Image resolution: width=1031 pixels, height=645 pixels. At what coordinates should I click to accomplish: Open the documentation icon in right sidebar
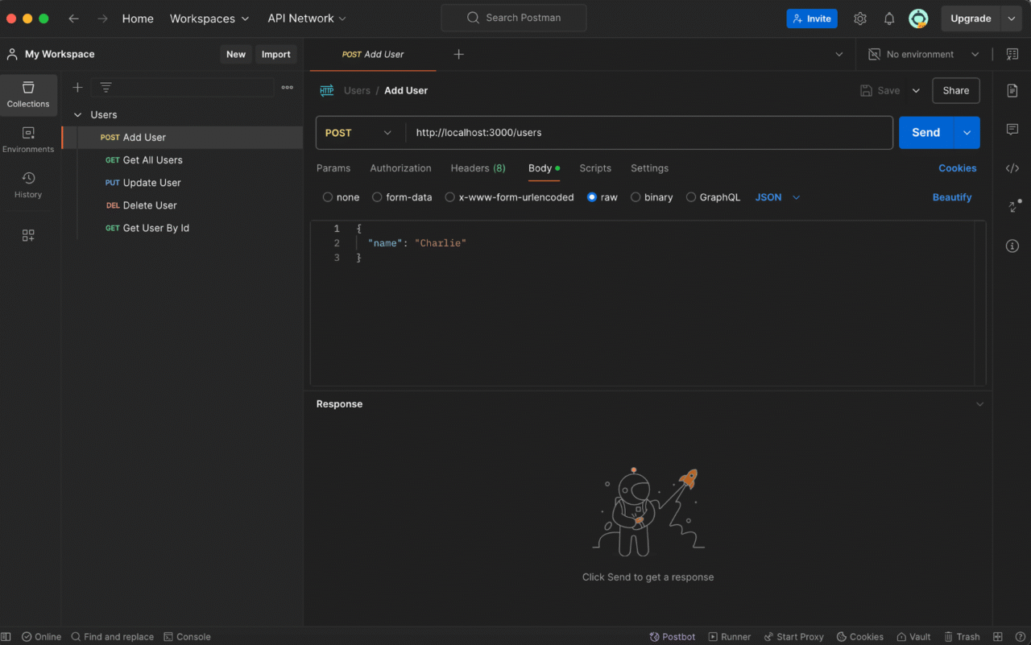pyautogui.click(x=1012, y=91)
